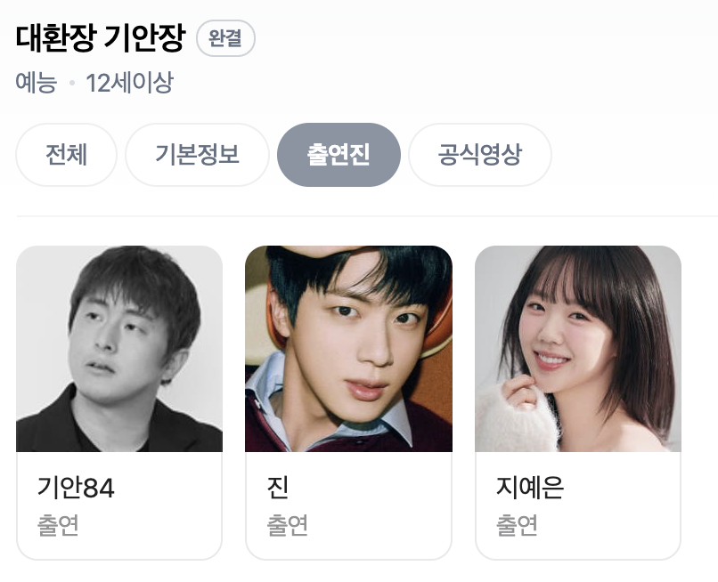The height and width of the screenshot is (582, 718).
Task: Click the 12세이상 age rating text
Action: (x=129, y=83)
